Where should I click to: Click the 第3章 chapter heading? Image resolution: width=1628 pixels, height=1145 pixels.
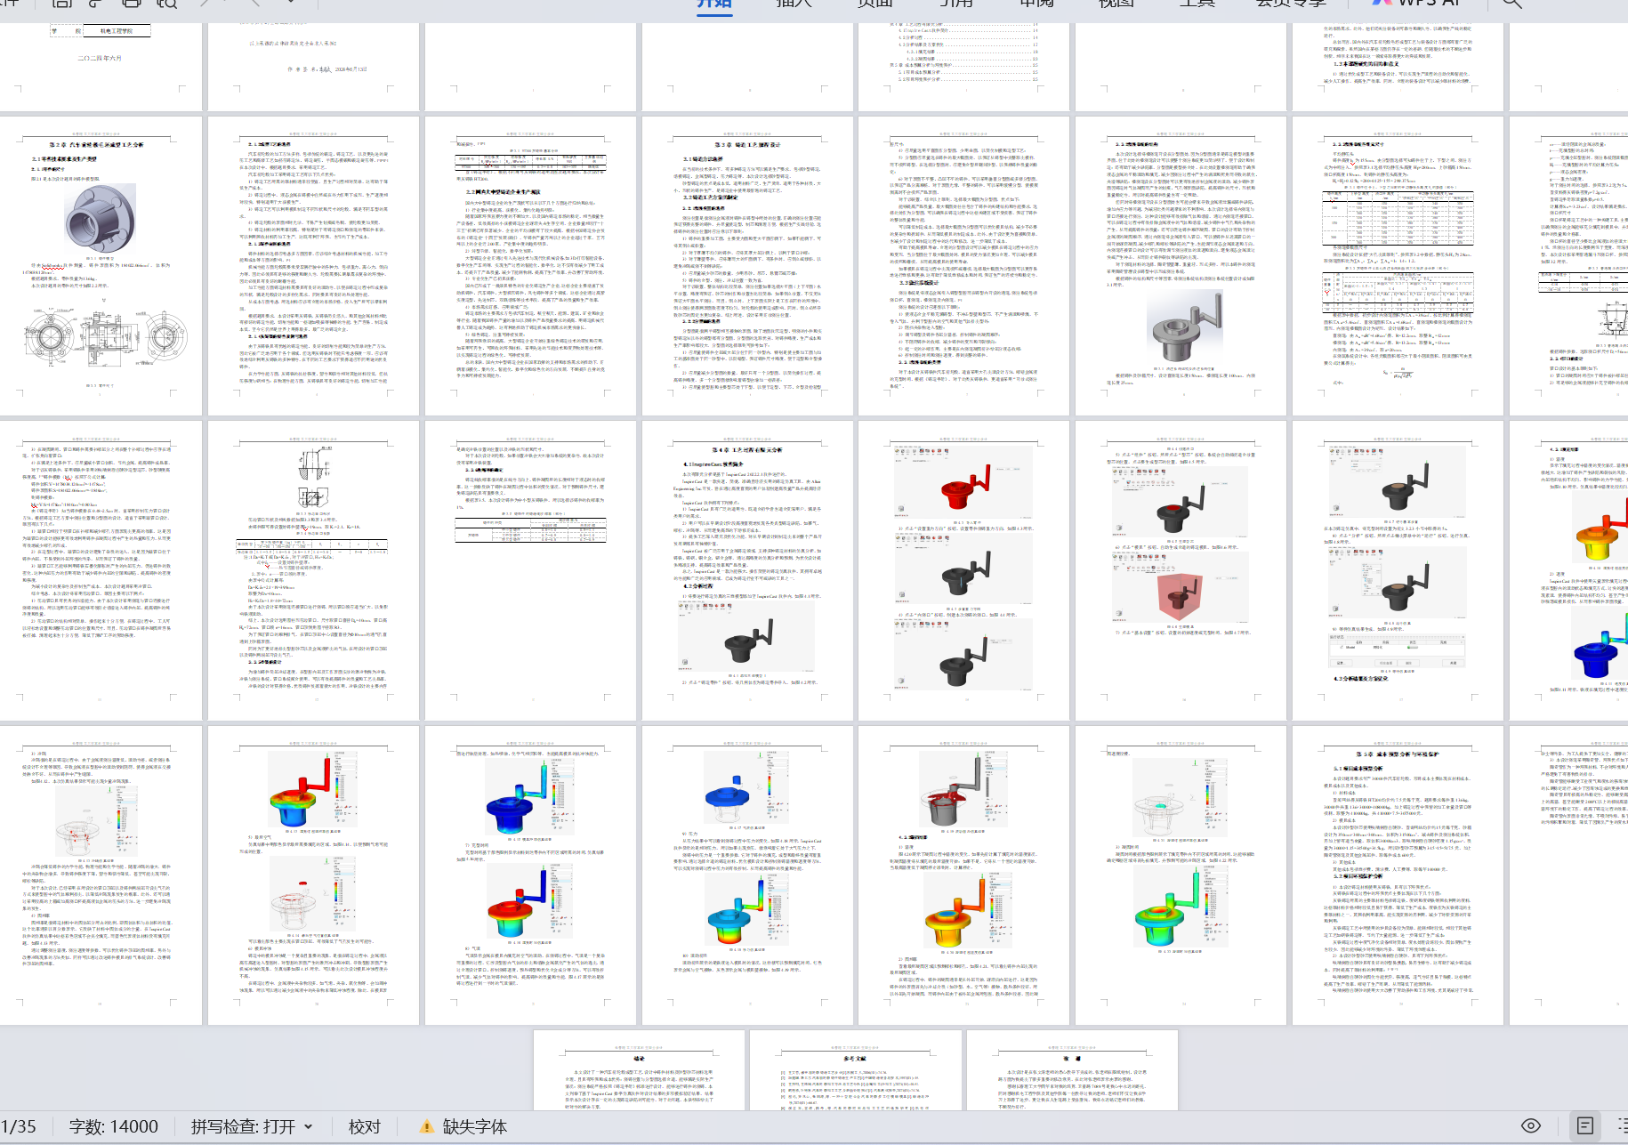point(747,144)
